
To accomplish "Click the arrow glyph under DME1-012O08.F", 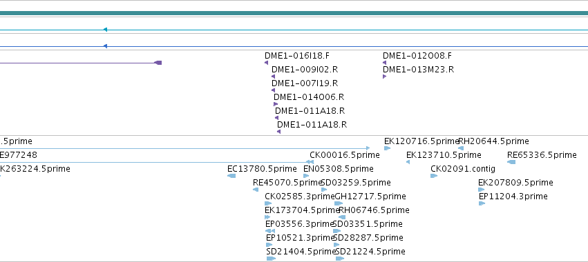I will pyautogui.click(x=384, y=63).
